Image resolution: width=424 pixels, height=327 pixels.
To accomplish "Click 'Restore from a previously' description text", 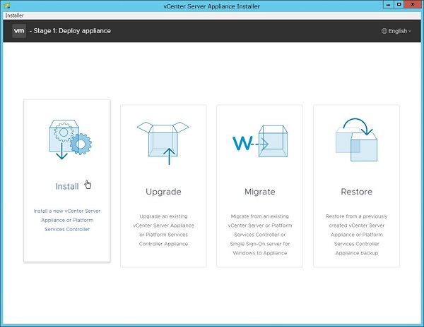I will point(356,235).
